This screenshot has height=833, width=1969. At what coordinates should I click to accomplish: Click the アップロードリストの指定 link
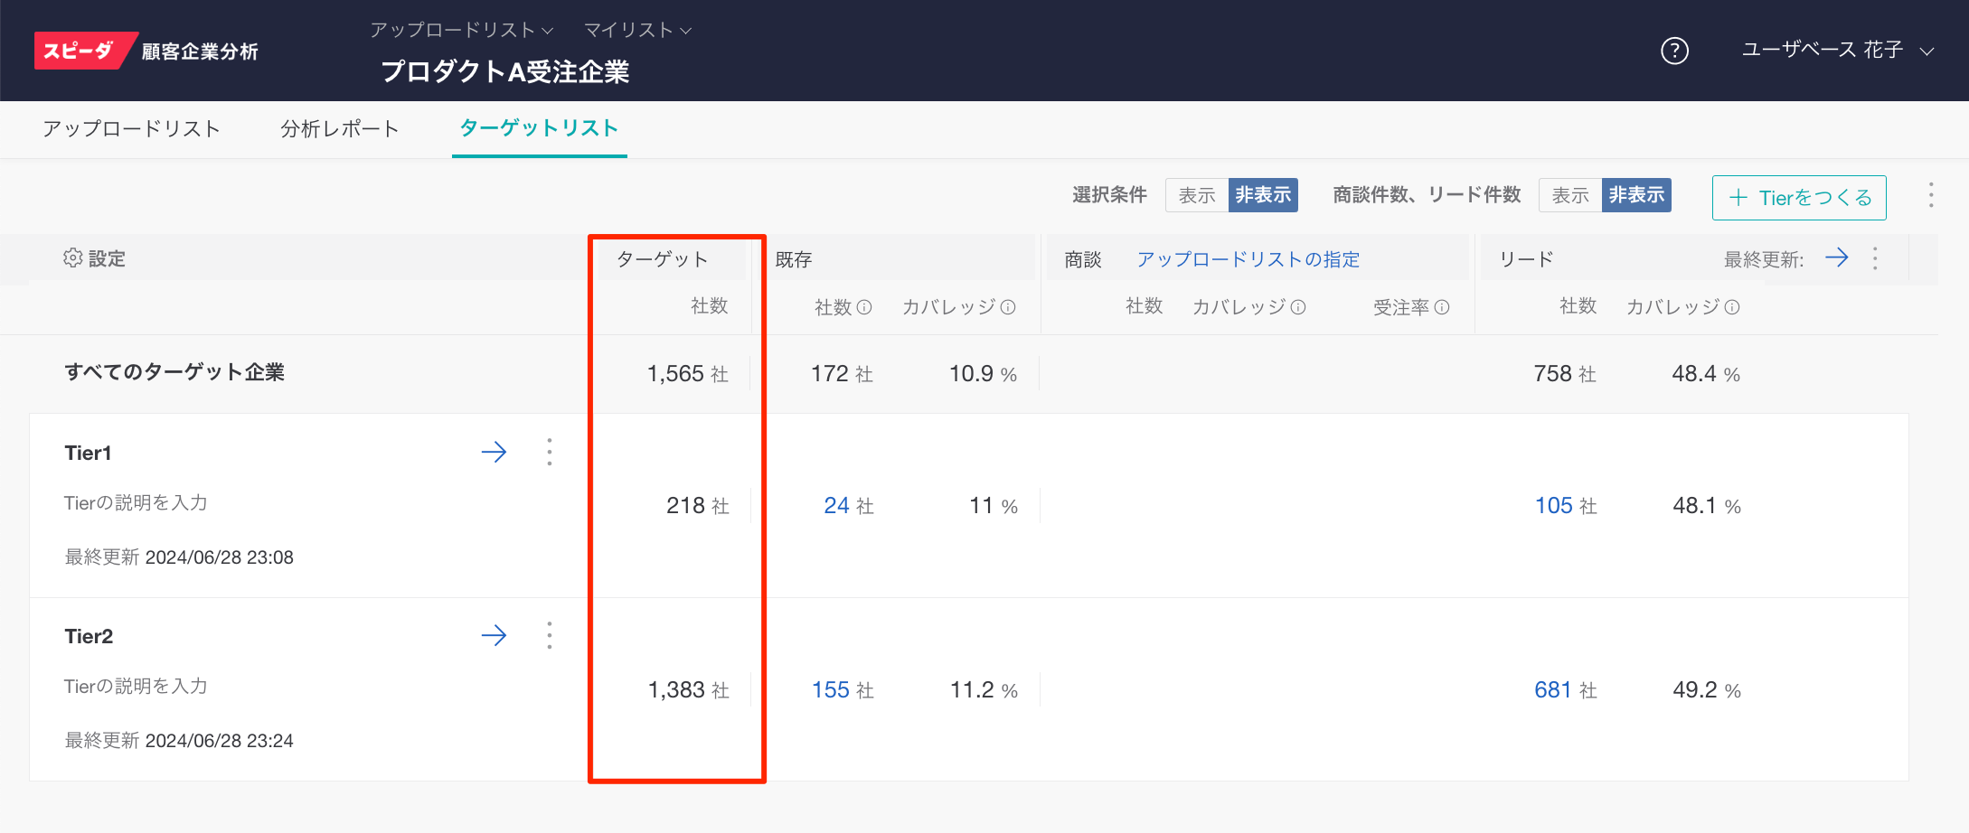click(x=1248, y=259)
